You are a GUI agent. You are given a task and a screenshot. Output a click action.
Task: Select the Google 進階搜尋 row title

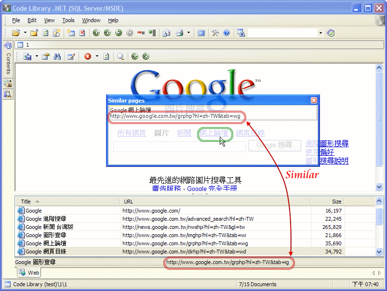coord(46,219)
